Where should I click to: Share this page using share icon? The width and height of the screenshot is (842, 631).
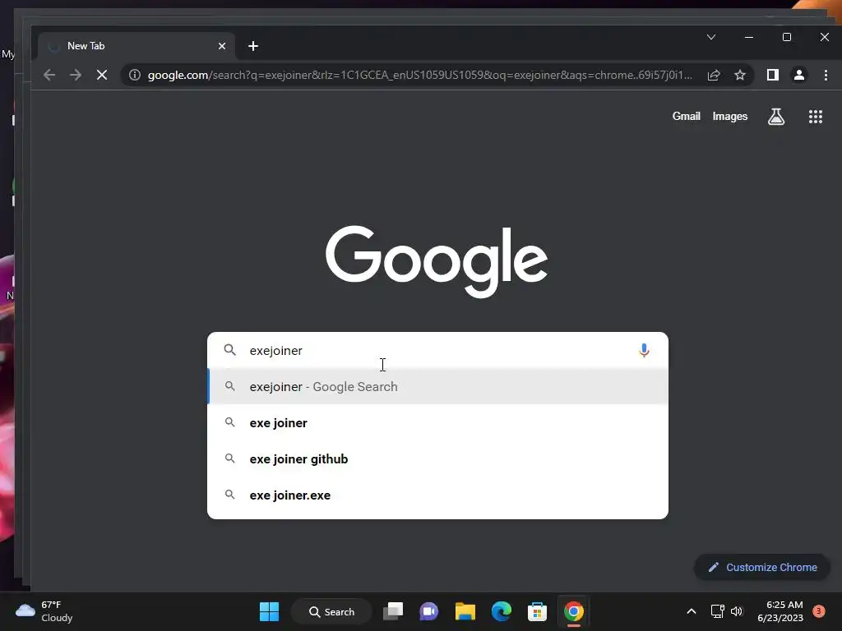coord(714,75)
